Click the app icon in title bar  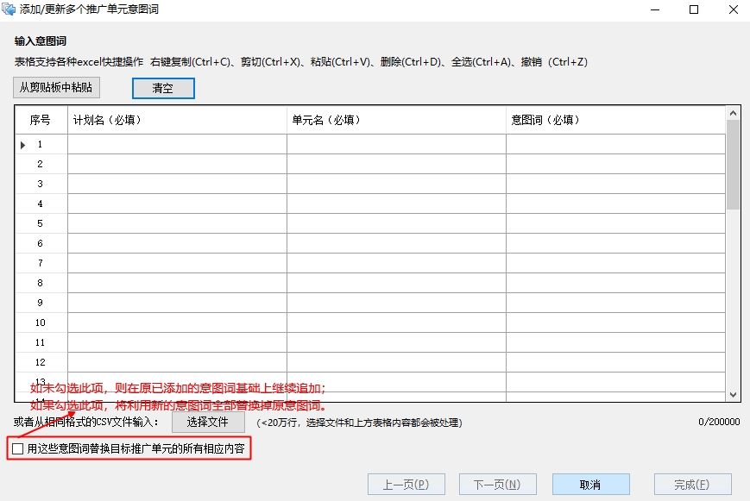pos(9,9)
